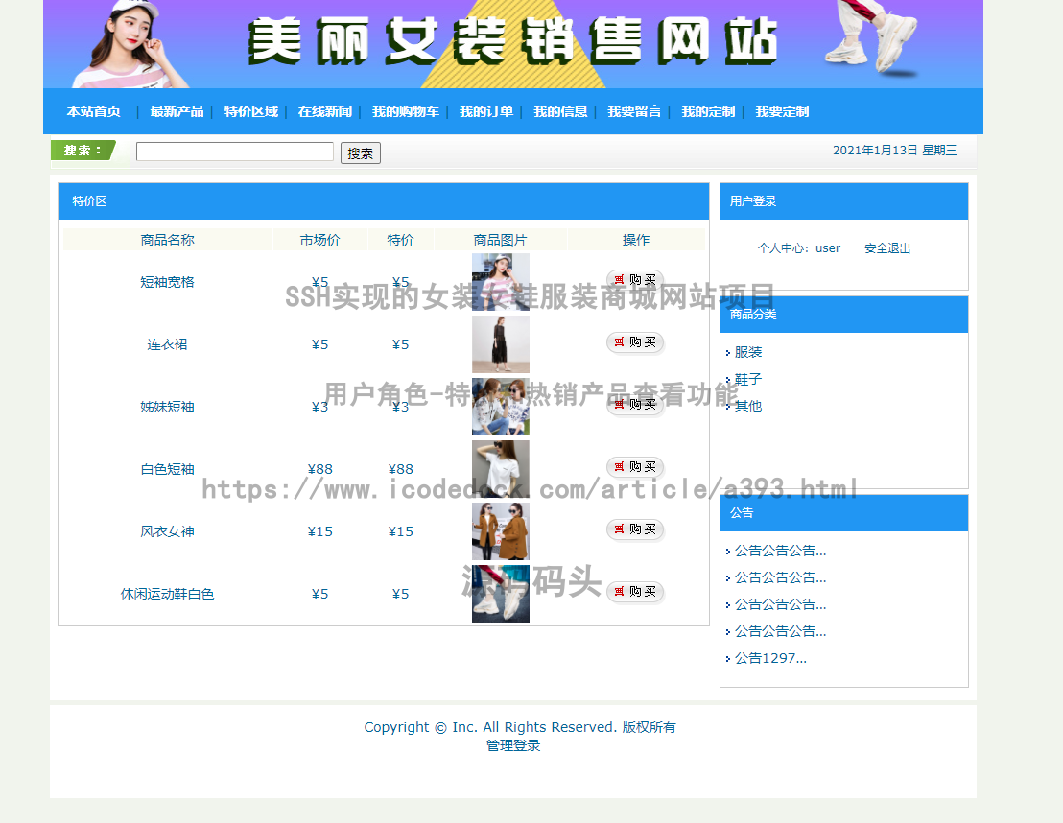Go to 本站首页 in the navigation bar
Screen dimensions: 1063x823
(93, 111)
